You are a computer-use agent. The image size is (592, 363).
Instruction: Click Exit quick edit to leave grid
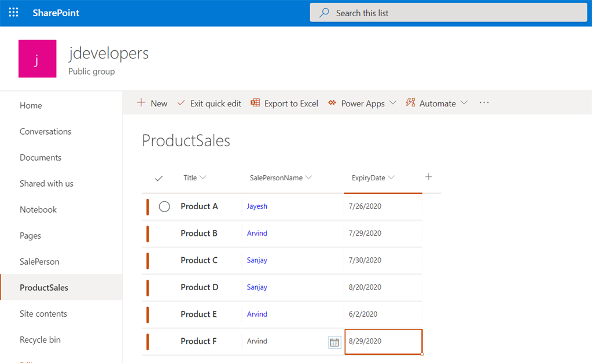click(x=209, y=103)
